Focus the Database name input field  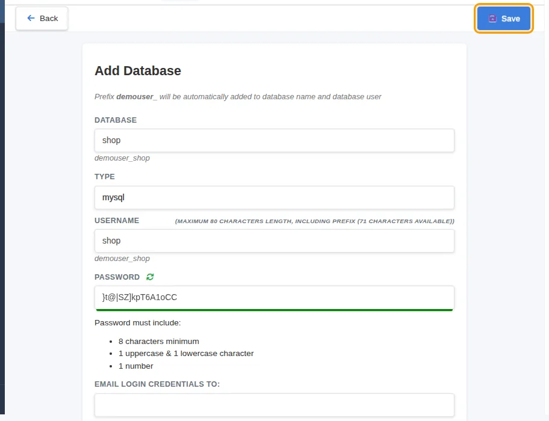click(x=274, y=140)
